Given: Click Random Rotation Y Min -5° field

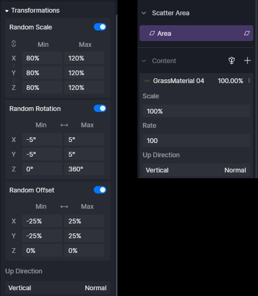Looking at the screenshot, I should 42,154.
